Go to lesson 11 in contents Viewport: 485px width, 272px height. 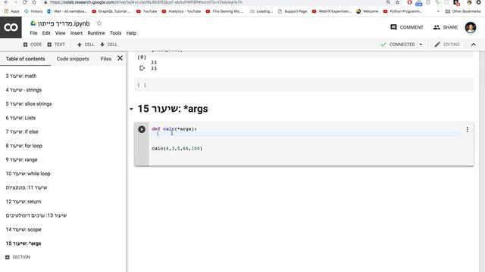point(27,187)
